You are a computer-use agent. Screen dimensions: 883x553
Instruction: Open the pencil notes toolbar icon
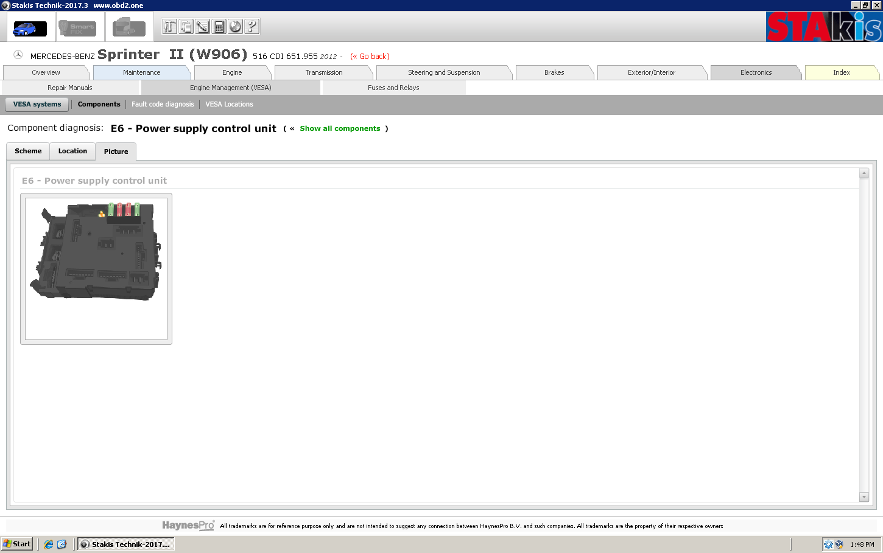coord(202,27)
